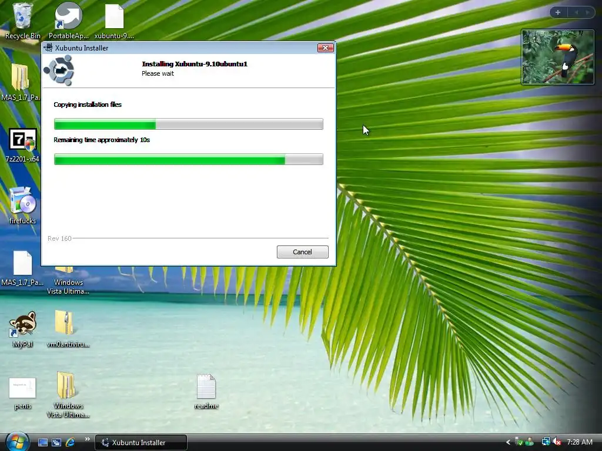The height and width of the screenshot is (451, 602).
Task: Click the Copying installation files progress bar
Action: tap(189, 124)
